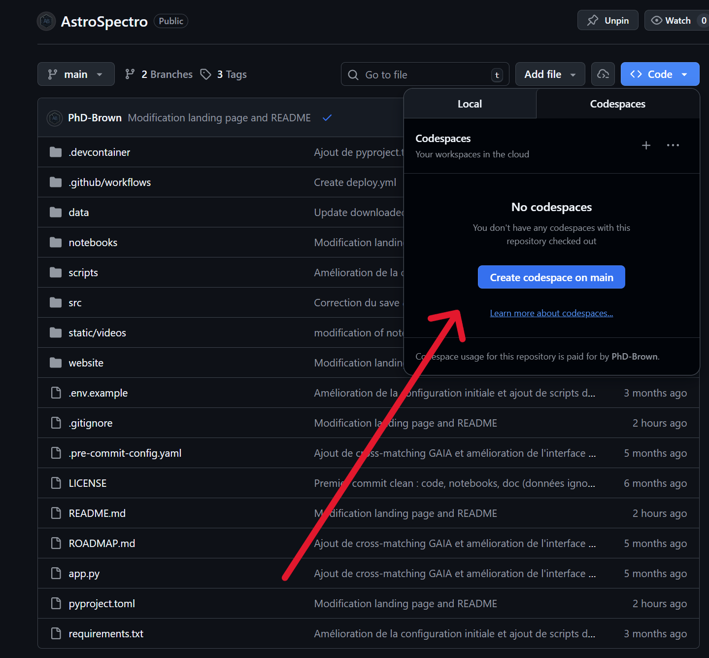Expand the main branch dropdown
The image size is (709, 658).
click(x=76, y=74)
